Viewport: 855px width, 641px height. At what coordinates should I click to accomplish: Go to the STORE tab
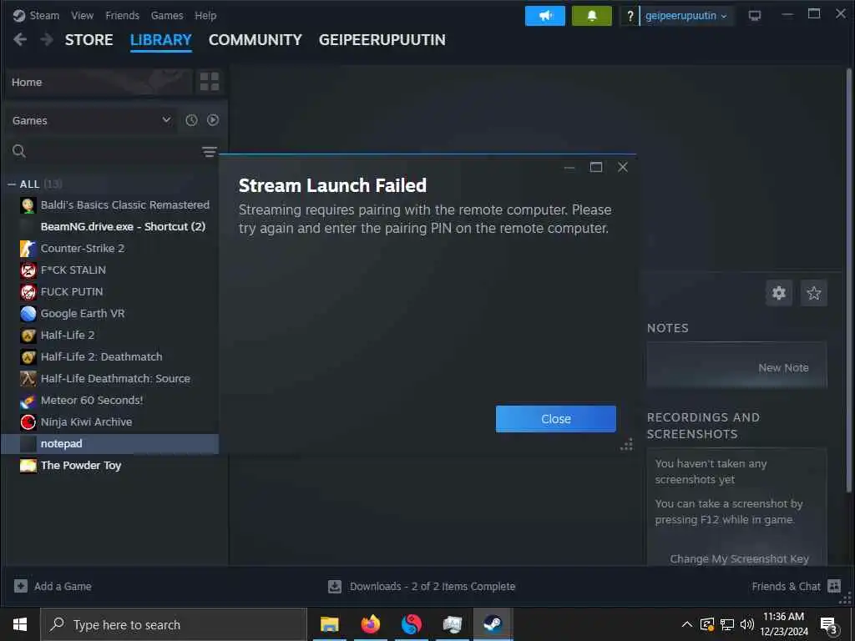point(89,40)
